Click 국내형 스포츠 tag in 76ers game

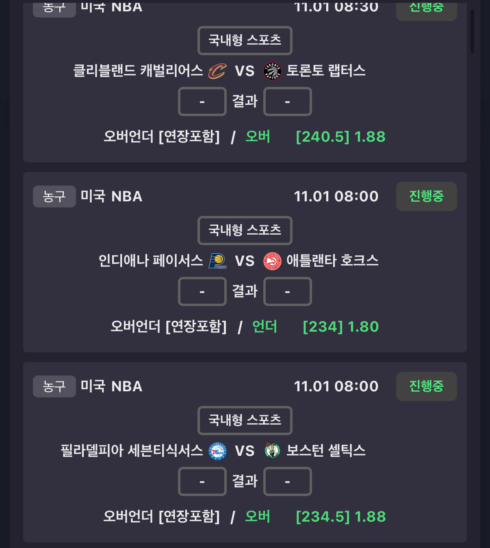[x=245, y=420]
